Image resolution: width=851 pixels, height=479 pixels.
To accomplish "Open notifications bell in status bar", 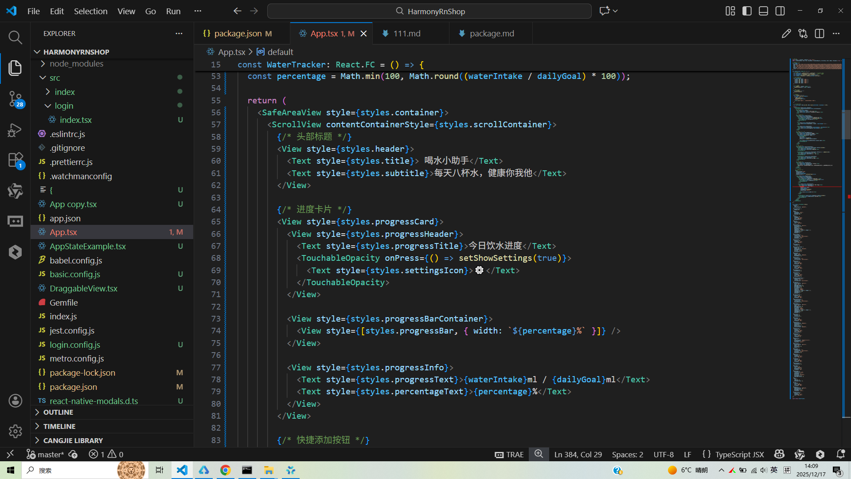I will (840, 454).
